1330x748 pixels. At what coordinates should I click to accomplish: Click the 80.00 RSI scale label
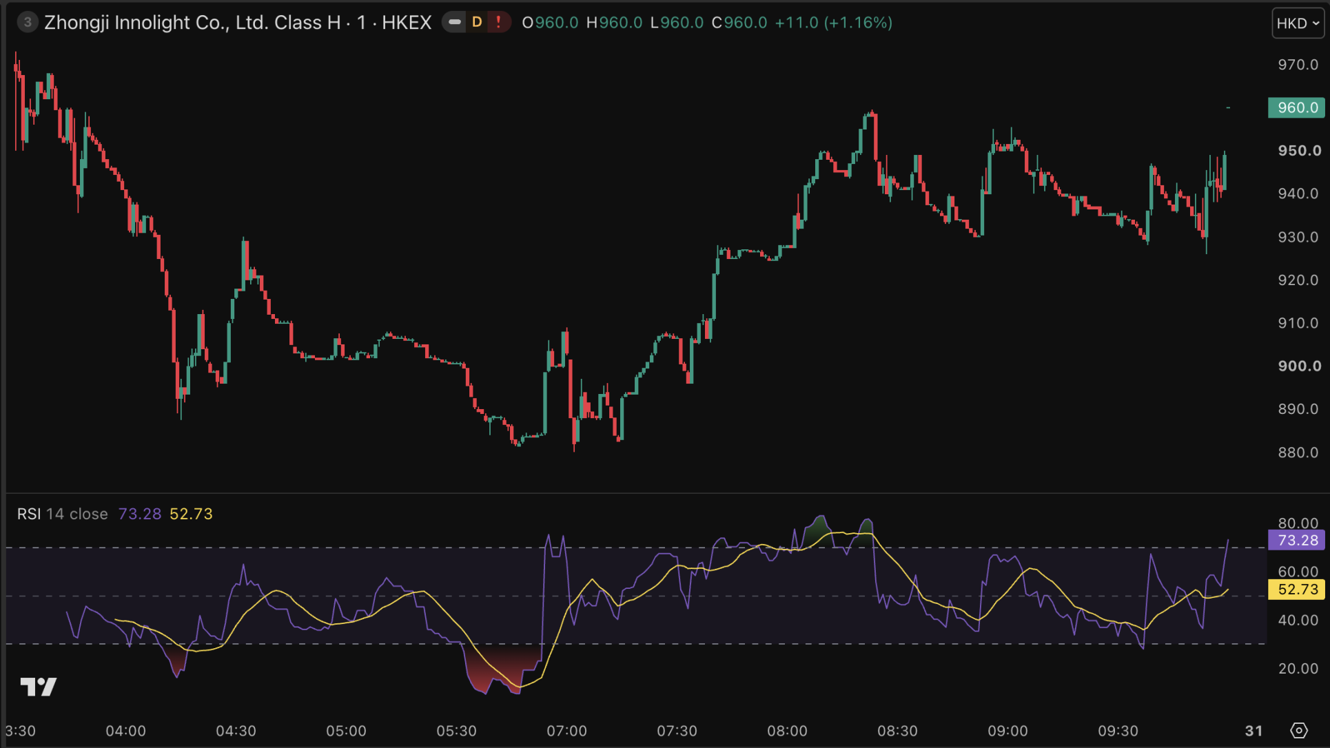pyautogui.click(x=1298, y=523)
